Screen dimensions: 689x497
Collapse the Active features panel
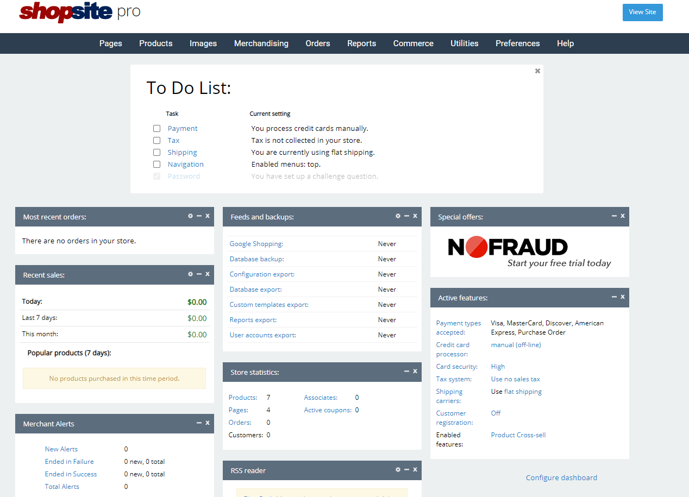coord(614,297)
